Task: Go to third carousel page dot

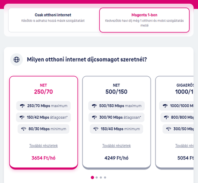Action: pyautogui.click(x=101, y=178)
